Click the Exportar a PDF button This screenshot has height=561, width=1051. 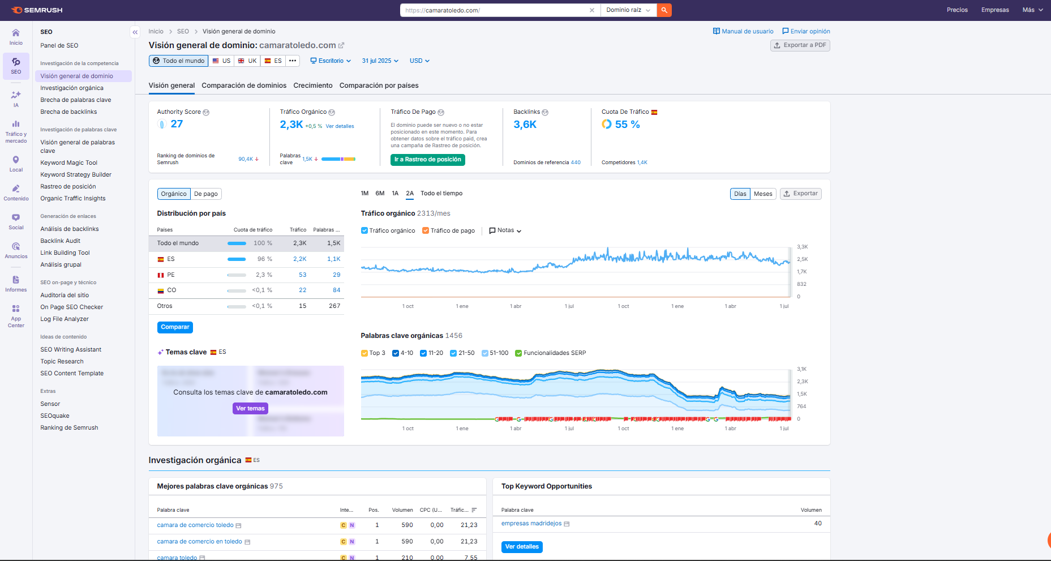pos(800,45)
